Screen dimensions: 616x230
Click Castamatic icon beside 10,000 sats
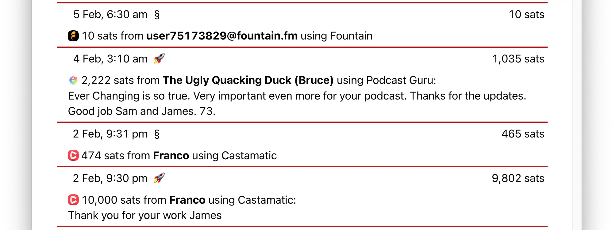coord(73,200)
